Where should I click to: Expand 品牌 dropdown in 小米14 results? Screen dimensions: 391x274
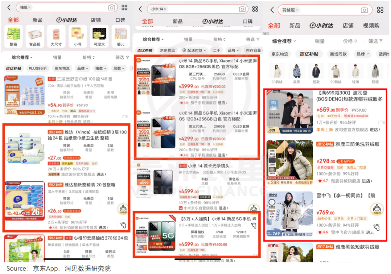pos(233,50)
